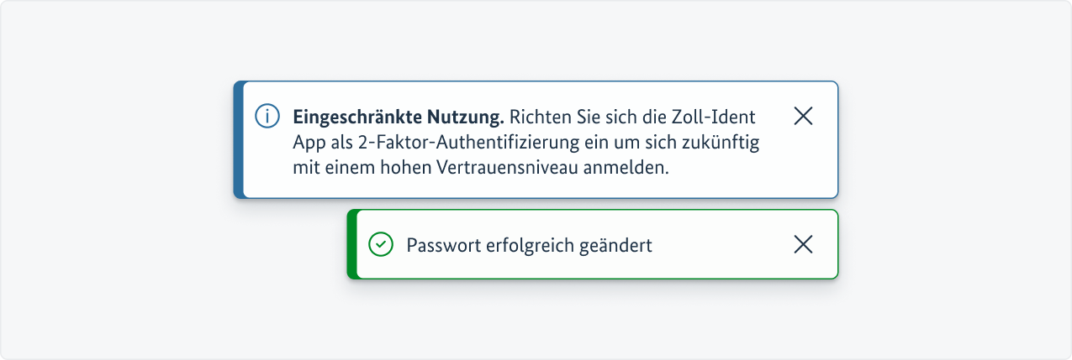
Task: Dismiss the Eingeschränkte Nutzung notification
Action: [x=803, y=116]
